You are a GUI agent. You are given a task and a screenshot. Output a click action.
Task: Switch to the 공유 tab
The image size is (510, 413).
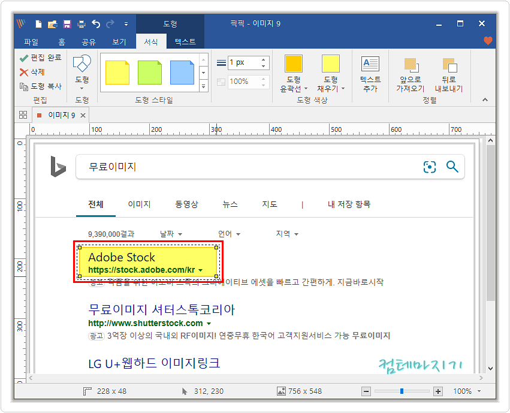tap(89, 41)
